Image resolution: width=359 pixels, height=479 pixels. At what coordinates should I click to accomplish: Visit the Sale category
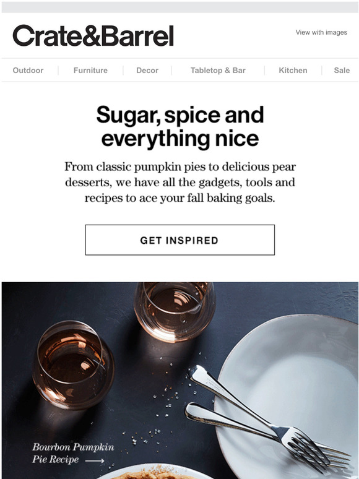coord(342,71)
